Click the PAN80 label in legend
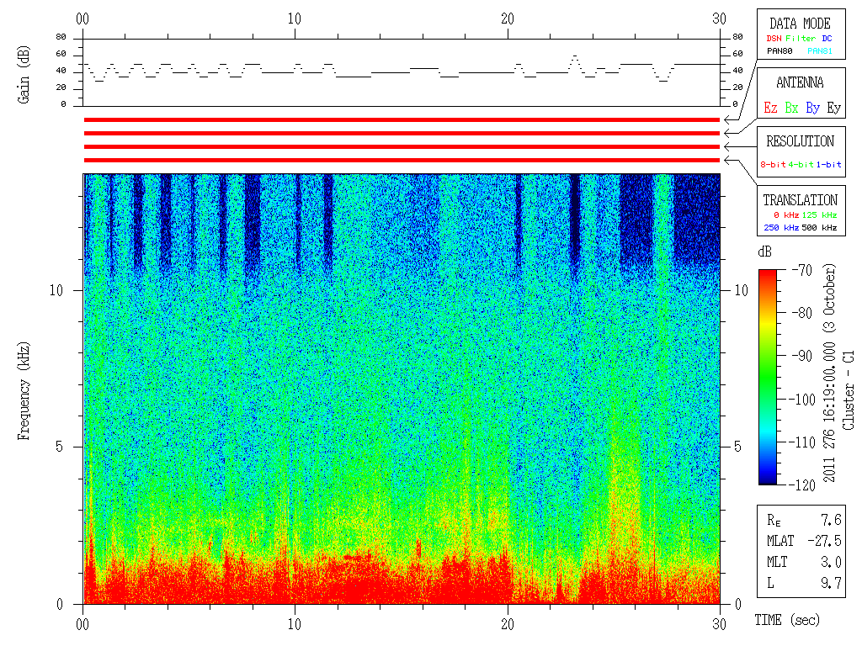This screenshot has width=862, height=646. [780, 51]
